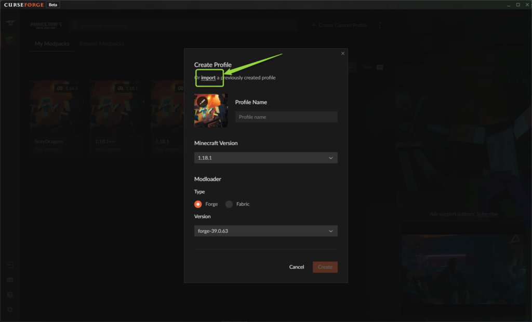
Task: Switch to the My Modpacks tab
Action: pos(52,44)
